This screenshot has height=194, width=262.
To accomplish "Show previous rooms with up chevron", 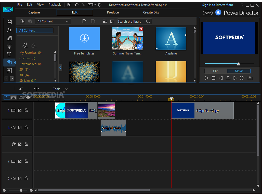I will click(6, 78).
